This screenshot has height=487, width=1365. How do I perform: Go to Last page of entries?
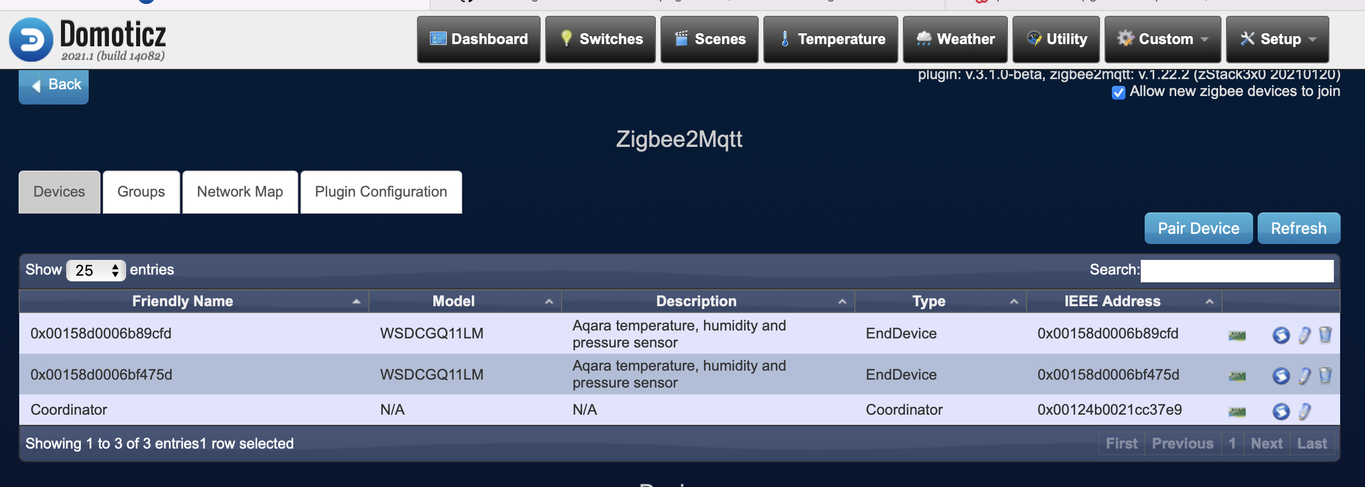click(1312, 443)
